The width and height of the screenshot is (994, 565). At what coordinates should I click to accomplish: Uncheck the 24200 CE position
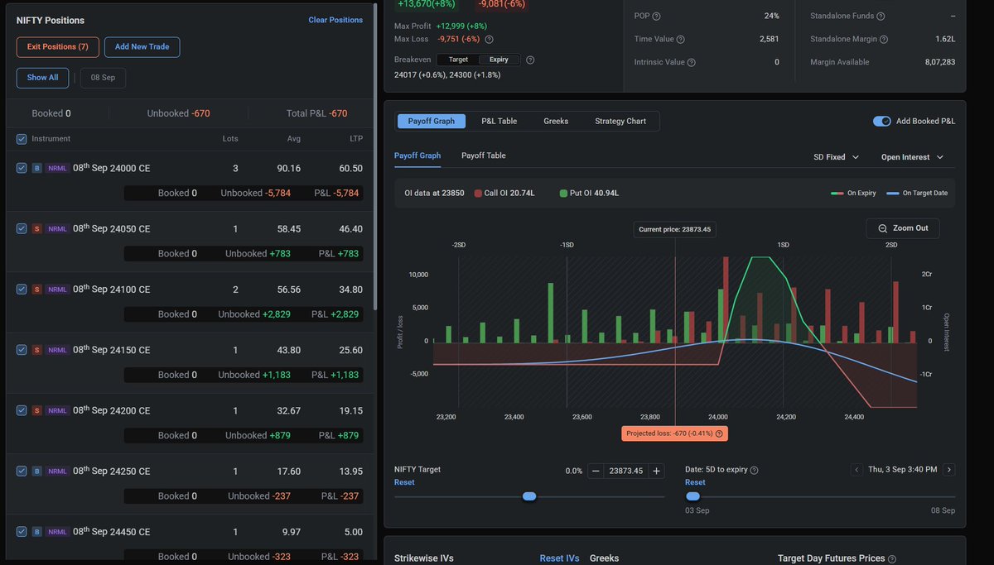point(22,410)
